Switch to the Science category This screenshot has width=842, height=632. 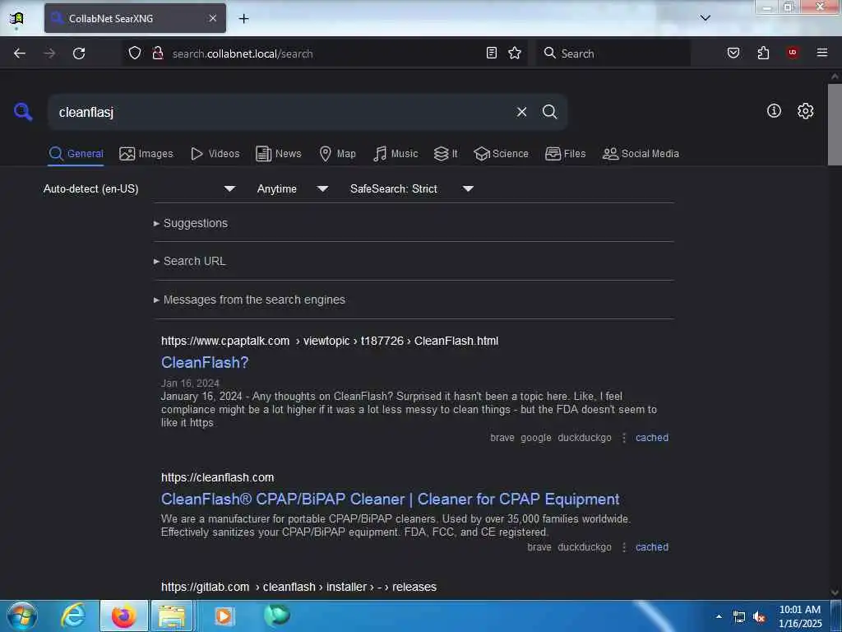(x=501, y=154)
